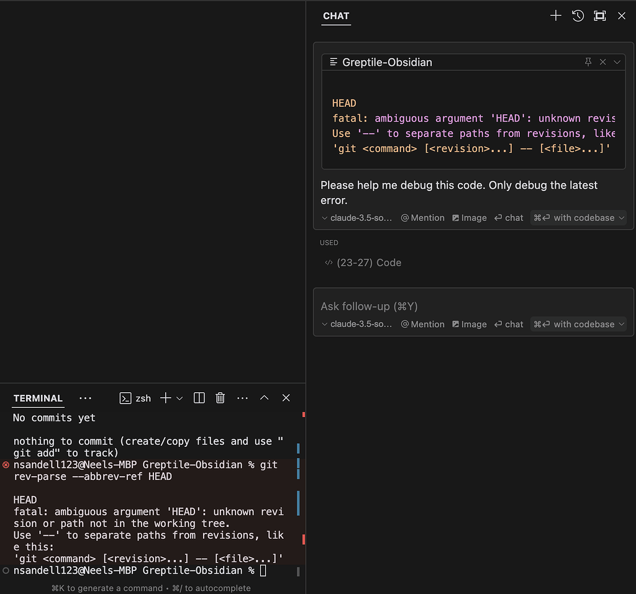Open the terminal profile picker chevron
Image resolution: width=636 pixels, height=594 pixels.
coord(179,398)
